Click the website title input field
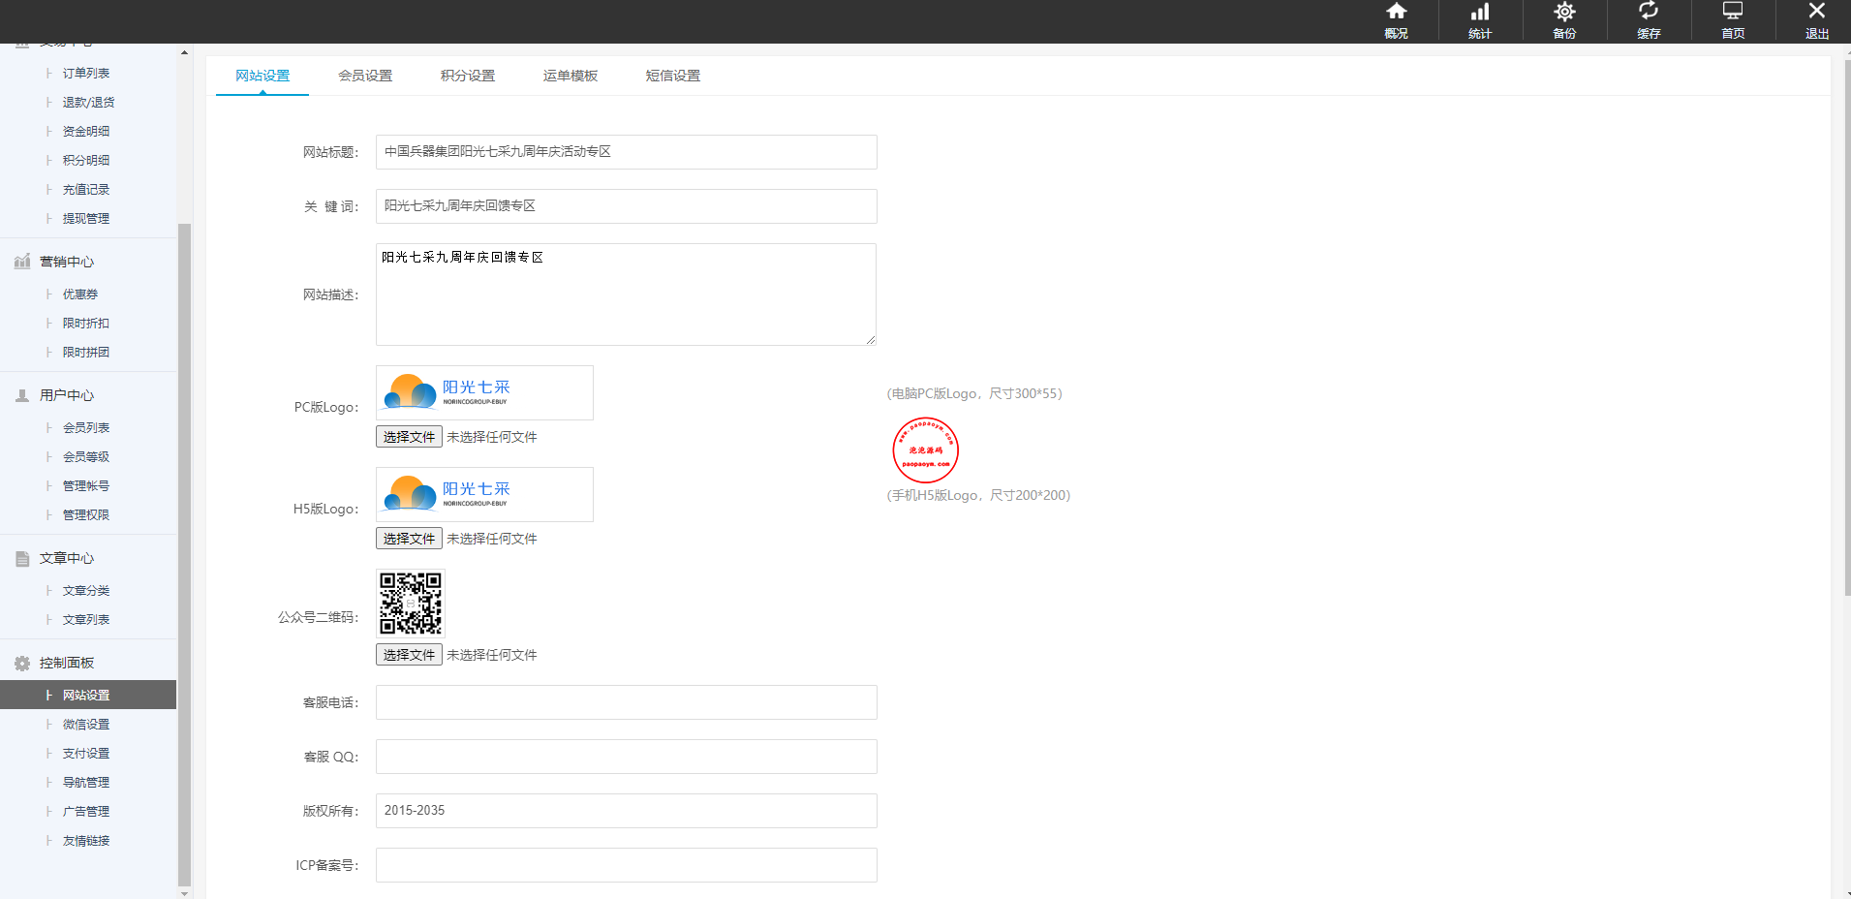The image size is (1851, 899). (626, 152)
